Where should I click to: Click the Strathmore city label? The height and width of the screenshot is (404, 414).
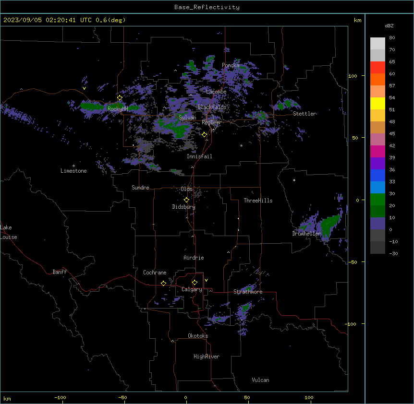[x=248, y=292]
